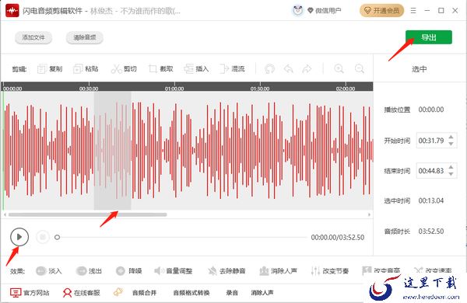The image size is (467, 303).
Task: Open the hamburger menu in title bar
Action: (413, 11)
